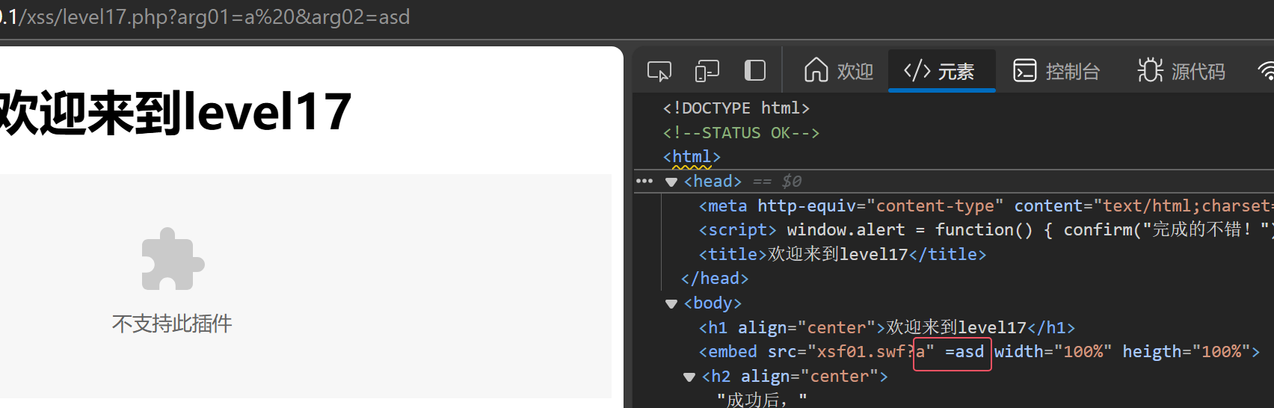The image size is (1274, 408).
Task: Select the <!DOCTYPE html> line
Action: [x=736, y=108]
